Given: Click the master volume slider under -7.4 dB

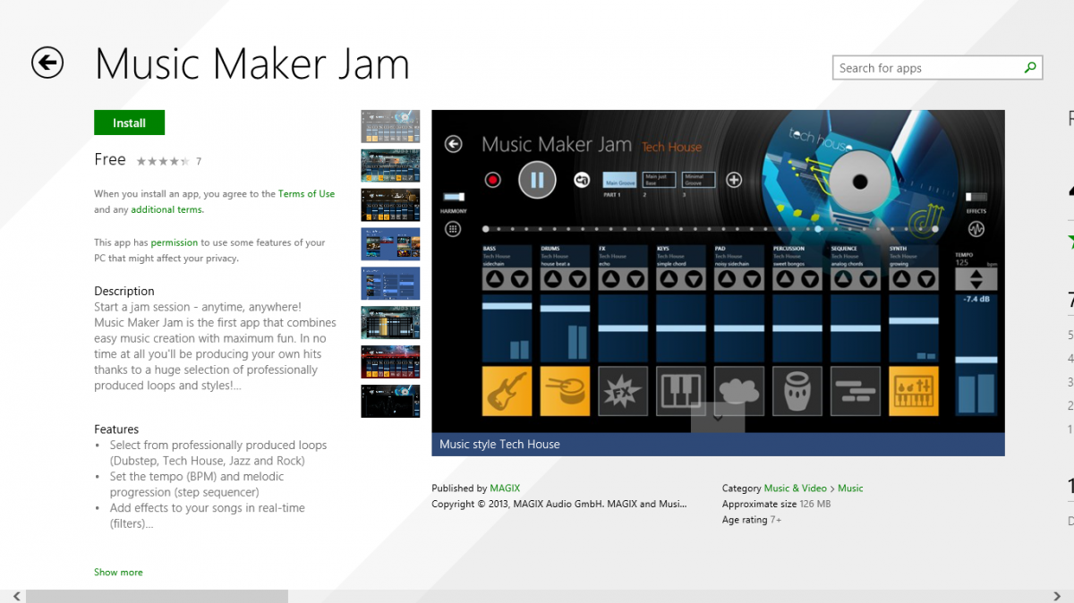Looking at the screenshot, I should [x=976, y=360].
